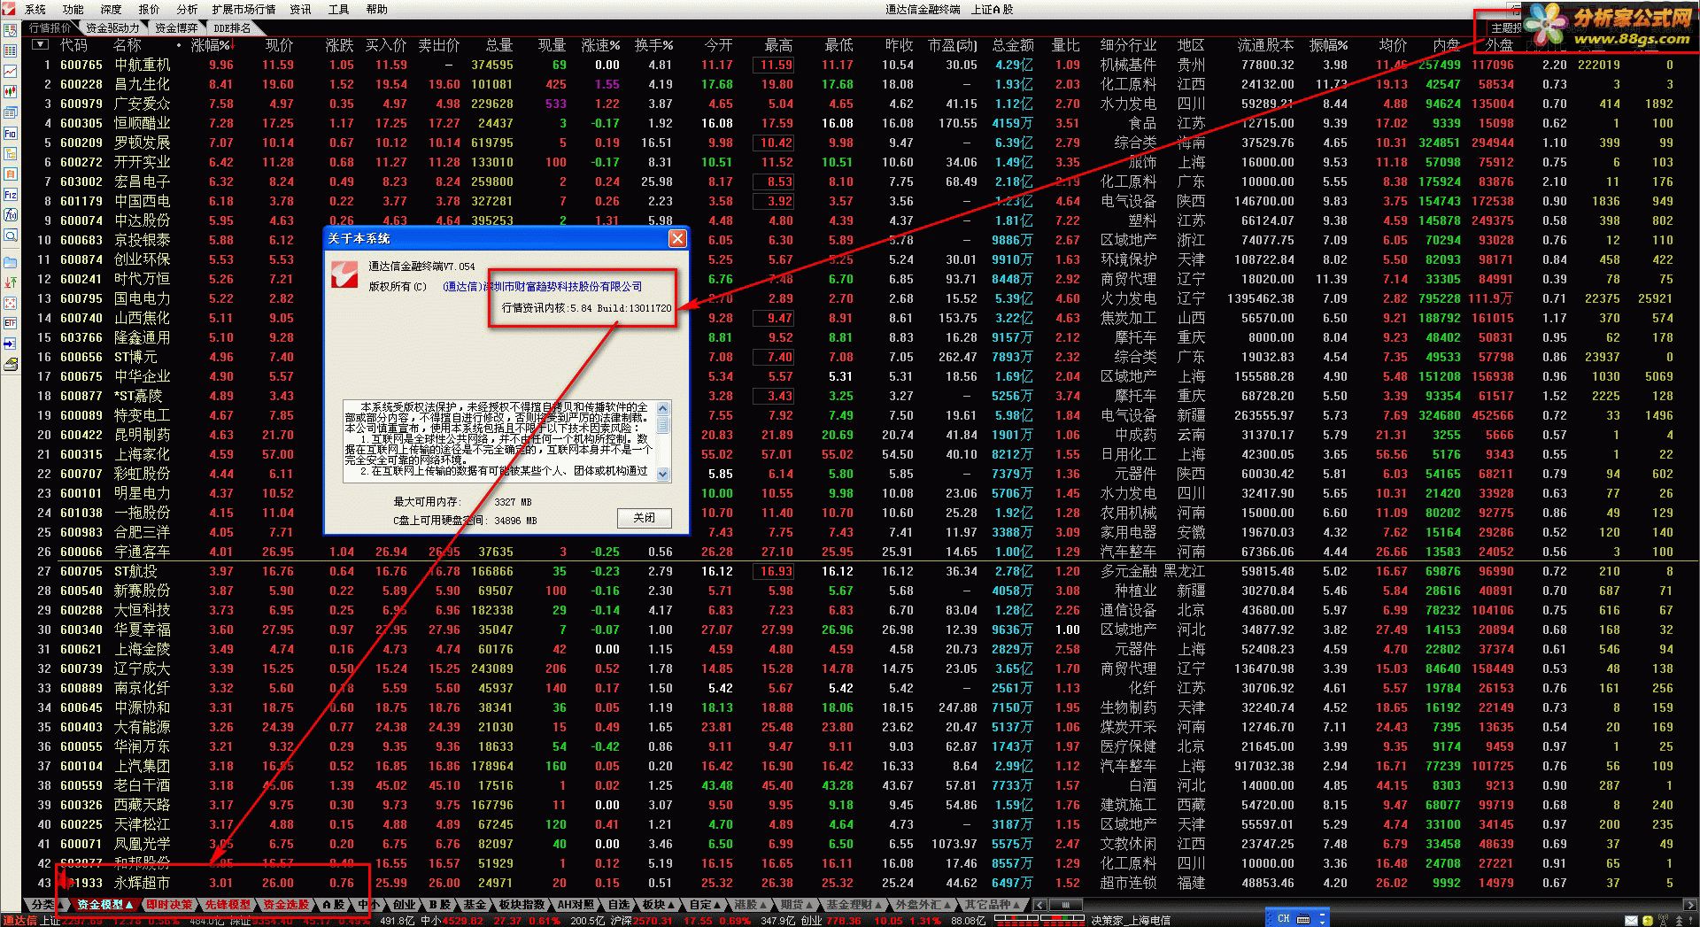The width and height of the screenshot is (1700, 927).
Task: Click the tree structure icon in sidebar
Action: tap(11, 153)
